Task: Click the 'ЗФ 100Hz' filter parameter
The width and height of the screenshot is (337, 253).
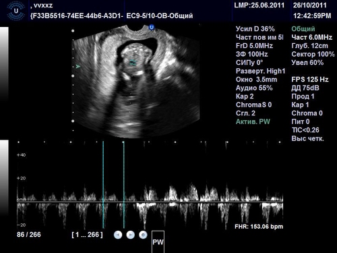Action: coord(252,54)
